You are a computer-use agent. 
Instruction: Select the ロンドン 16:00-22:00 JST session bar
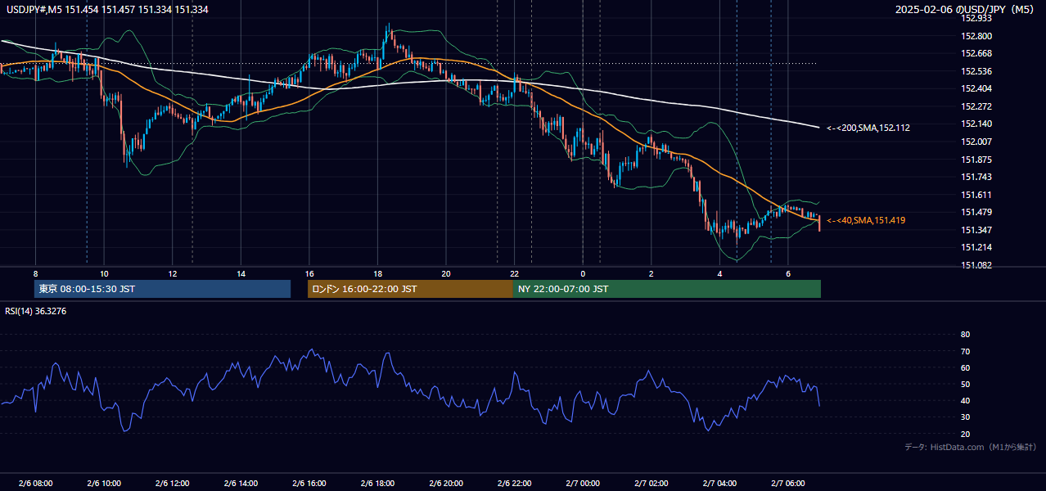point(410,289)
